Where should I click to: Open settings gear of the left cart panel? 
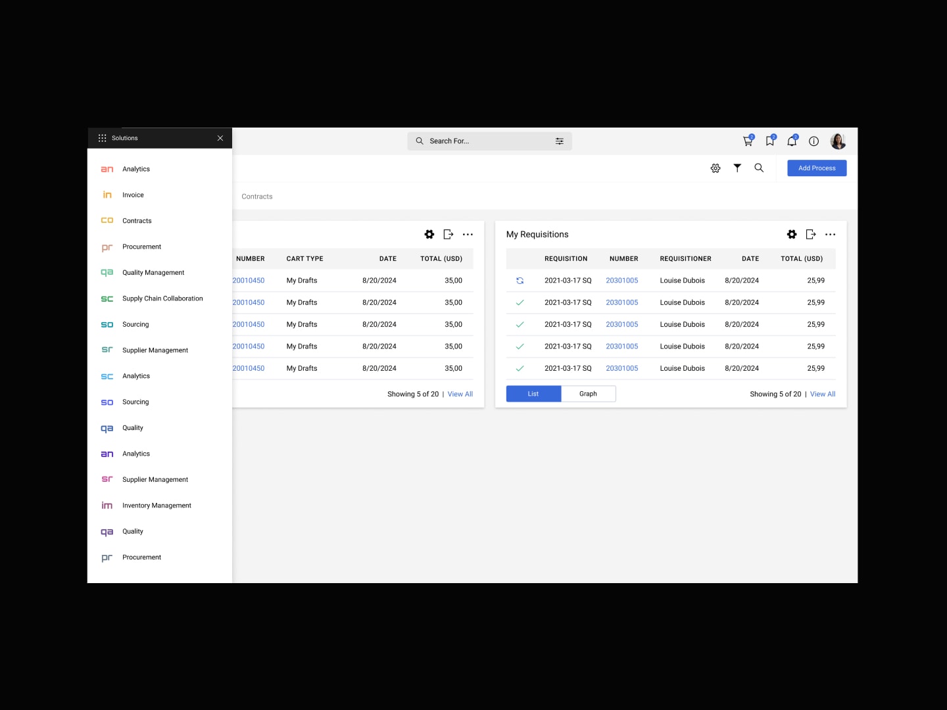click(429, 235)
